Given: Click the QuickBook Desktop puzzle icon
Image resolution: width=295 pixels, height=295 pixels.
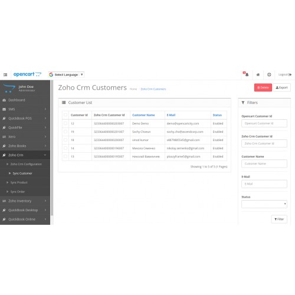Looking at the screenshot, I should 4,210.
